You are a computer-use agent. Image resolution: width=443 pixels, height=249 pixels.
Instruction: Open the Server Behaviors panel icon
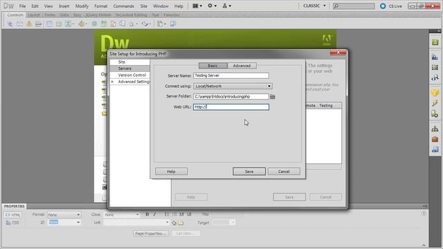click(x=435, y=113)
